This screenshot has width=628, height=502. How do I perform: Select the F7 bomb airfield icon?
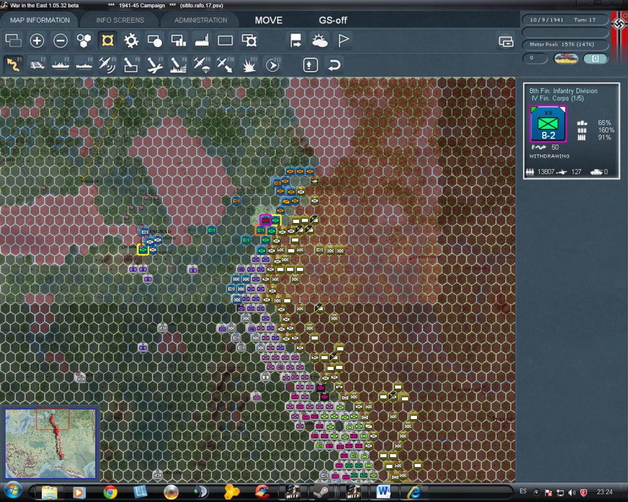tap(155, 64)
